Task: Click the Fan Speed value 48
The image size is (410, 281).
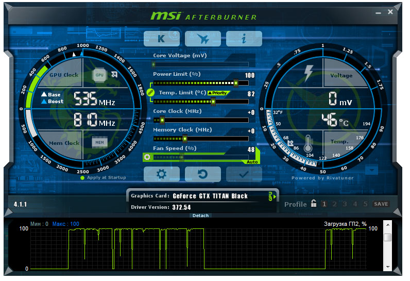Action: [x=251, y=150]
